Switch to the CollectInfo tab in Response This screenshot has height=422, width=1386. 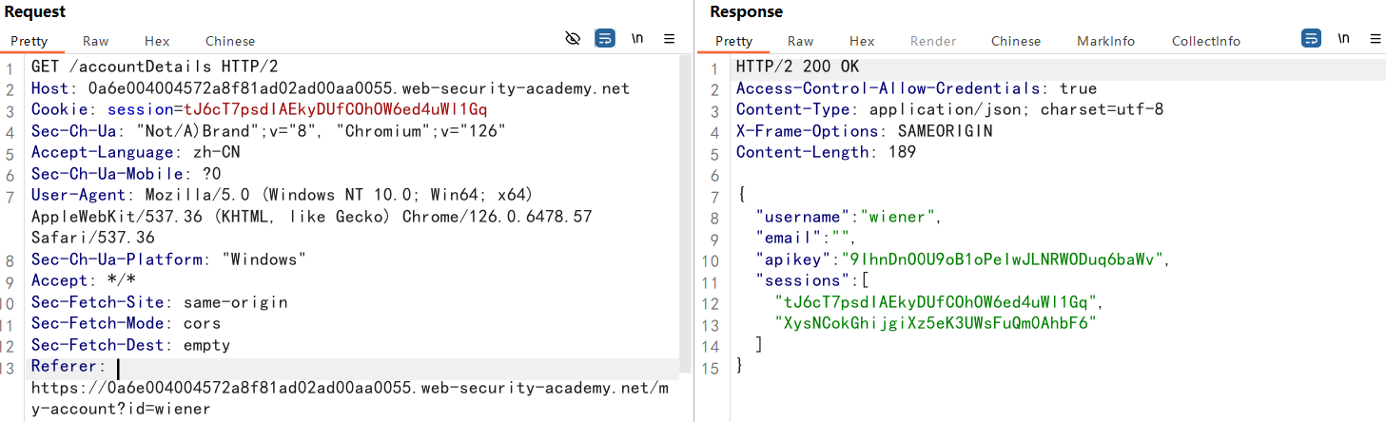pos(1205,41)
